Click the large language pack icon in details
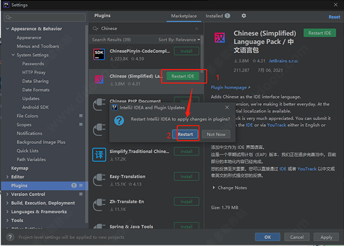Viewport: 344px width, 246px height. (220, 38)
